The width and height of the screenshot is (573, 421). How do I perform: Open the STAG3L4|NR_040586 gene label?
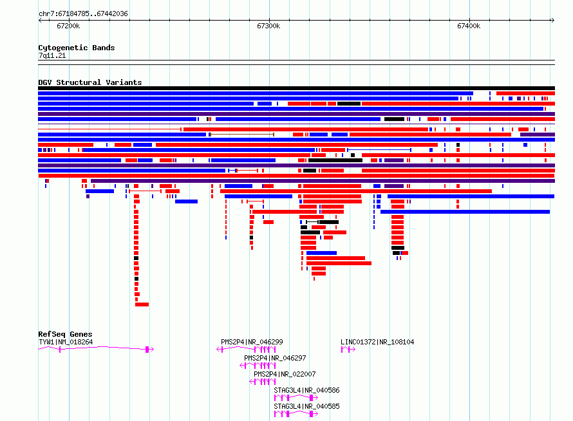coord(306,390)
